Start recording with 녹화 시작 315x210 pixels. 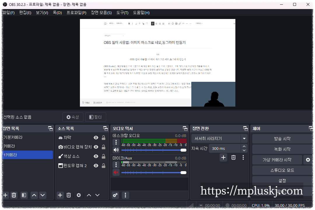pos(282,149)
